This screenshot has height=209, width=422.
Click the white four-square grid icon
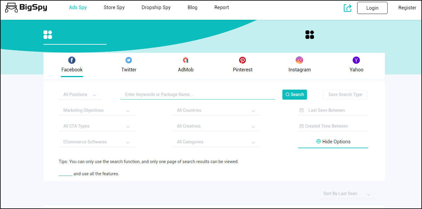(48, 35)
